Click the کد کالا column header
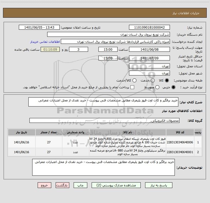This screenshot has height=203, width=210. [180, 132]
